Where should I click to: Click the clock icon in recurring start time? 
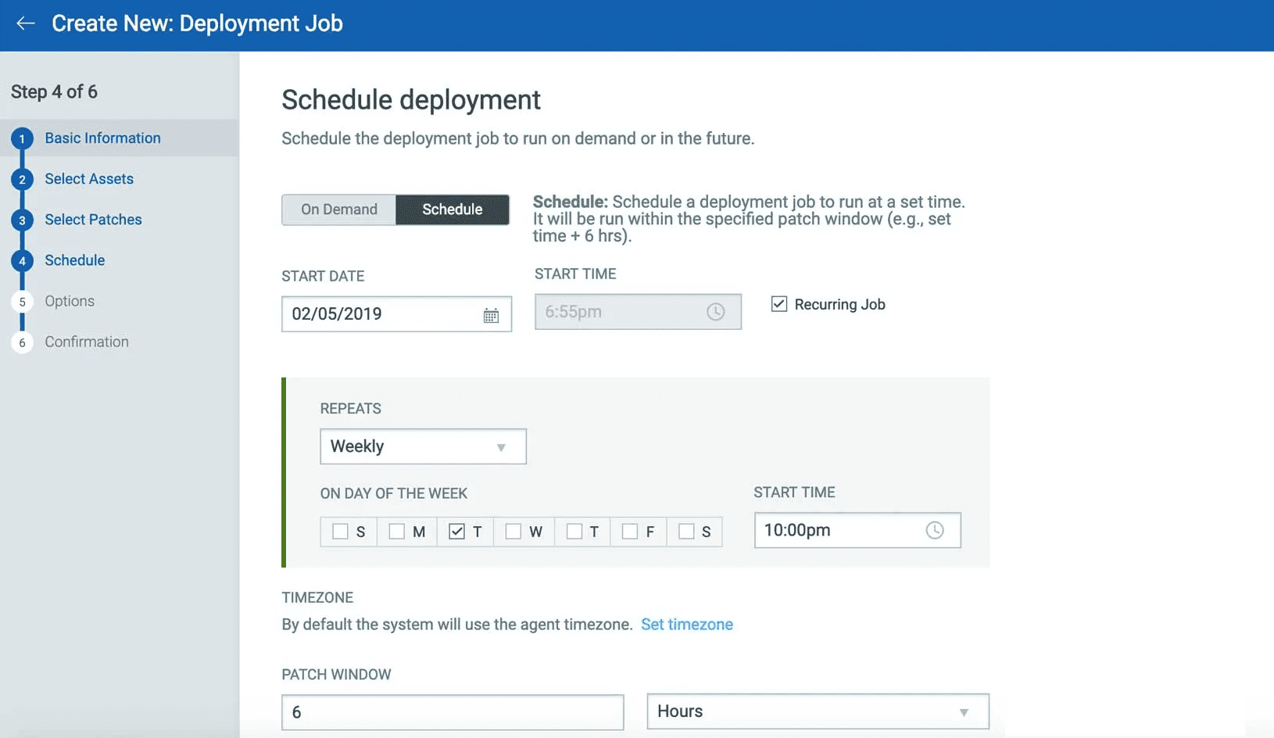click(934, 530)
